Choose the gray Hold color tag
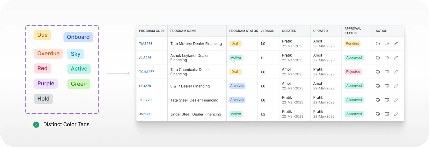The image size is (430, 147). pyautogui.click(x=43, y=99)
